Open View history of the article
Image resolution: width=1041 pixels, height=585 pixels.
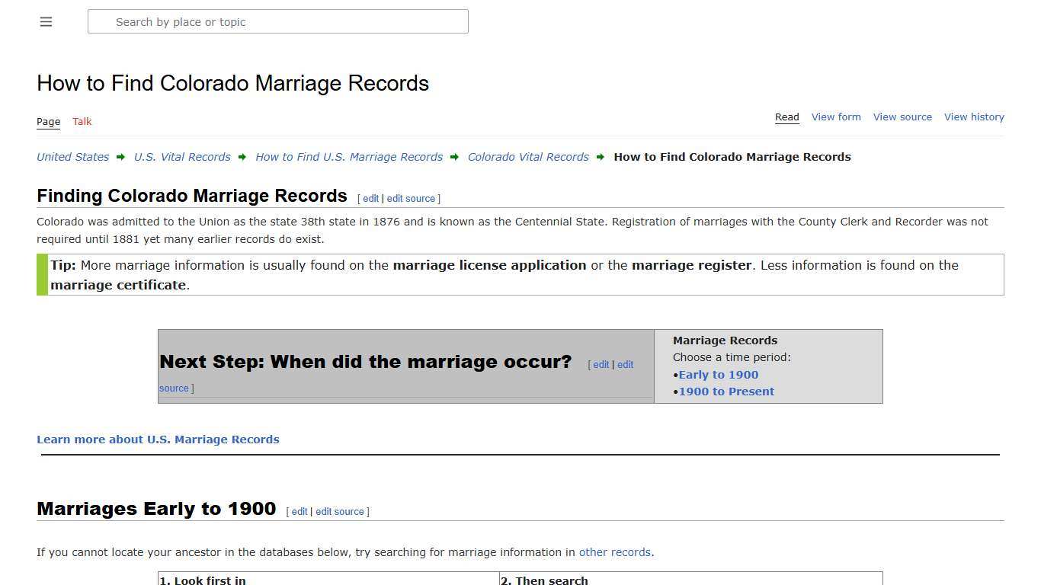(974, 117)
